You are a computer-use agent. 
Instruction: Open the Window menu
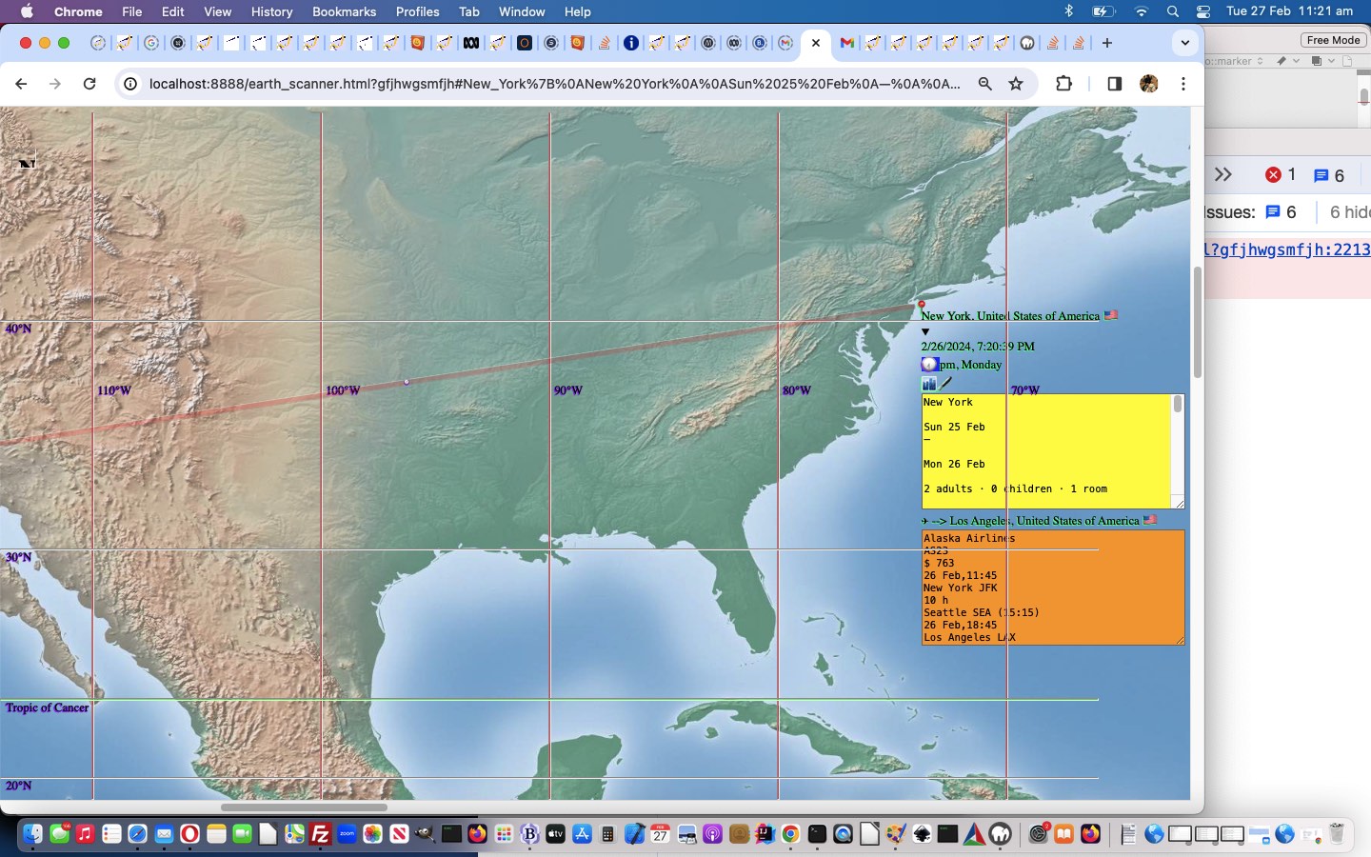click(522, 11)
